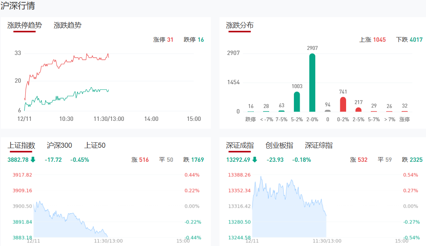Screen dimensions: 426x246
Task: Click the 下跌 4017 count label
Action: pos(409,40)
